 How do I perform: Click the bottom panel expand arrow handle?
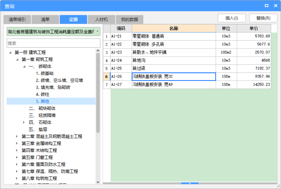pos(190,183)
